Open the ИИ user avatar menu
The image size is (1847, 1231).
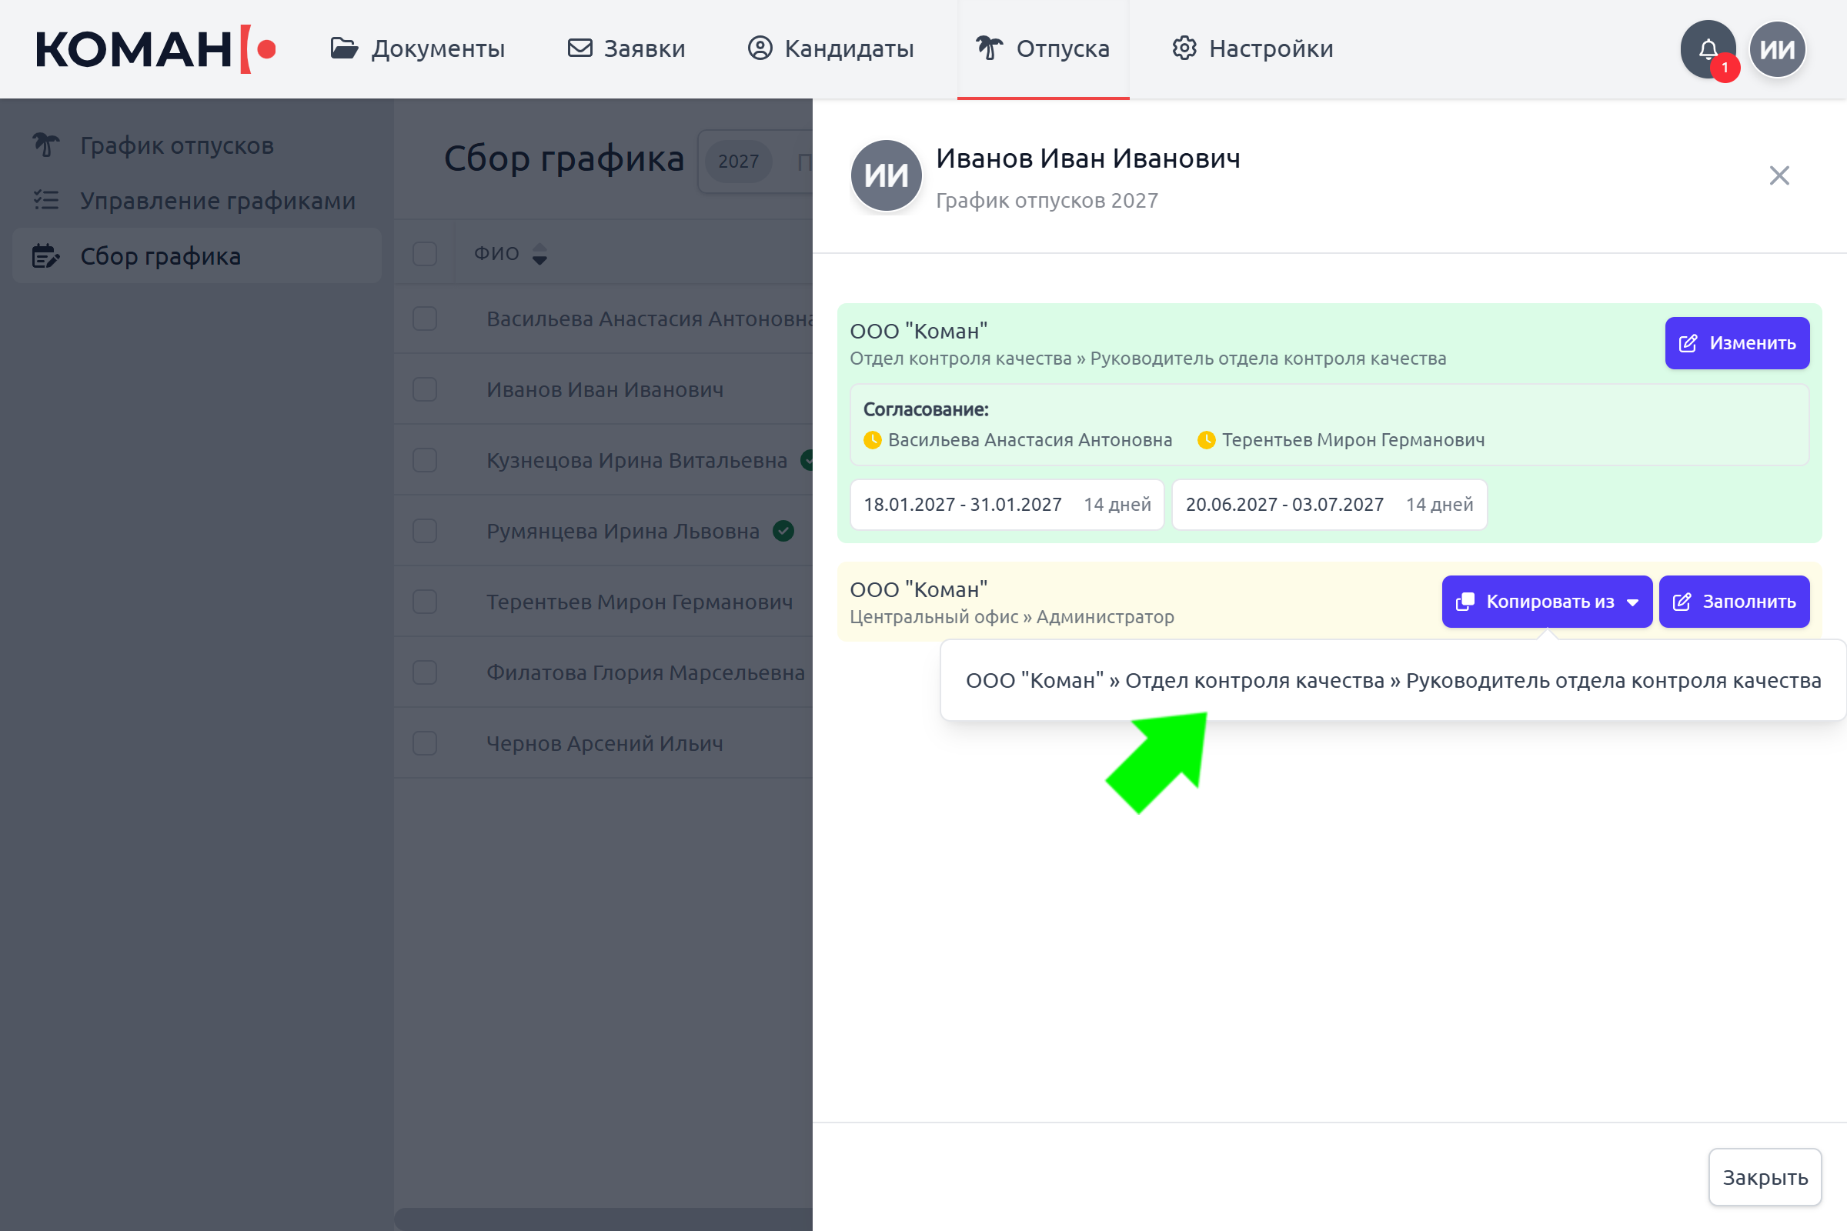[1777, 49]
